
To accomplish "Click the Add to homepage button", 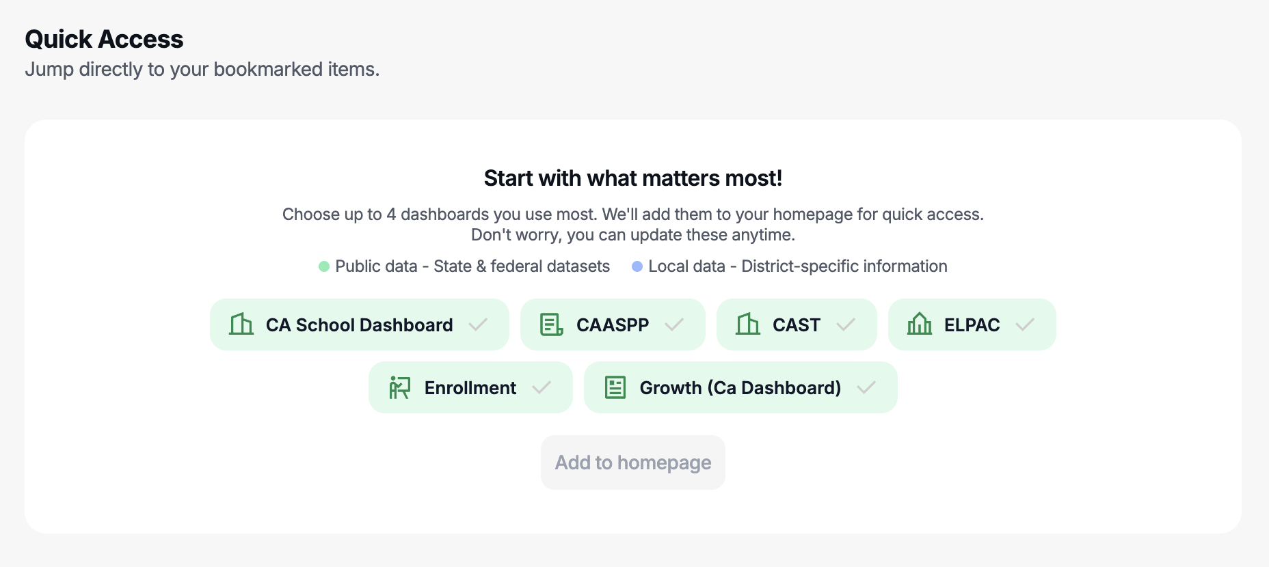I will point(633,462).
